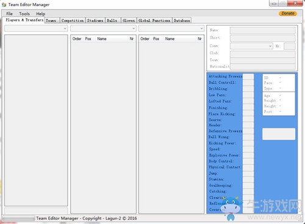Click the search box below the left list
Screen dimensions: 305x224
[x=36, y=211]
